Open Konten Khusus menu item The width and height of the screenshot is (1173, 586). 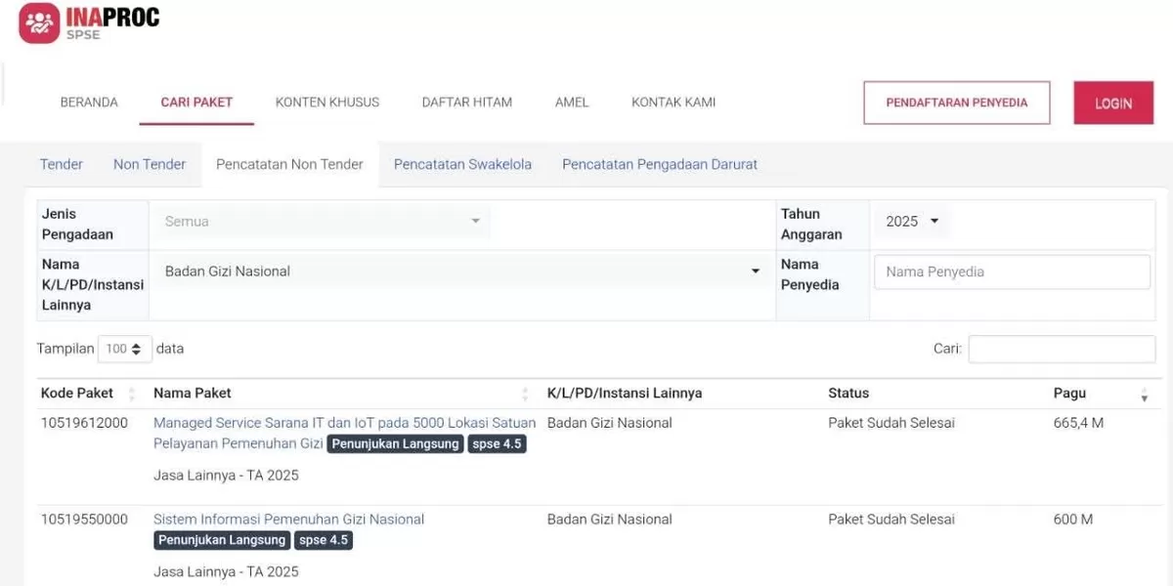pyautogui.click(x=326, y=103)
